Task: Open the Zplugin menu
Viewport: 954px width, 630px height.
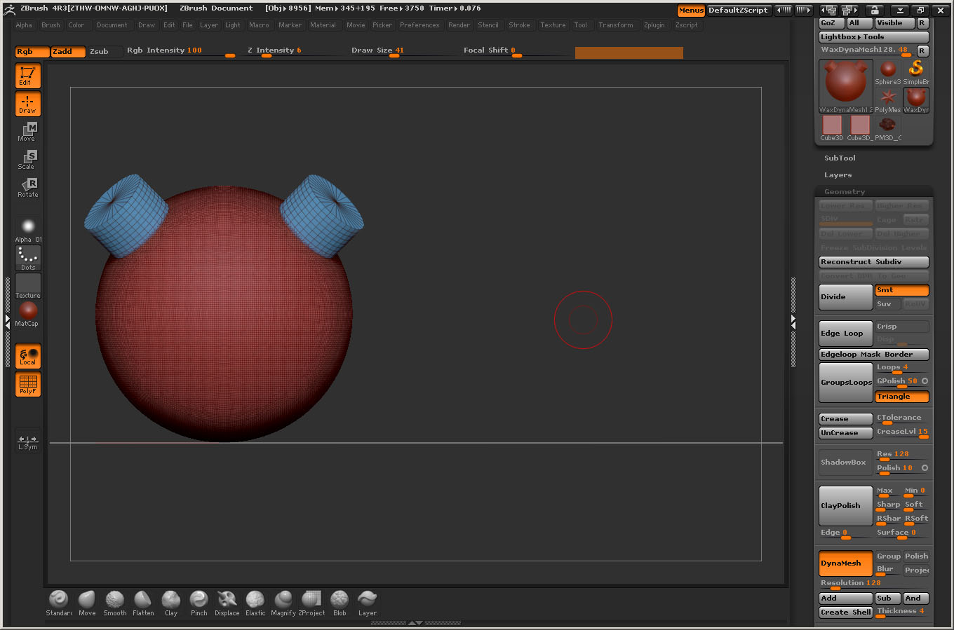Action: [x=654, y=25]
